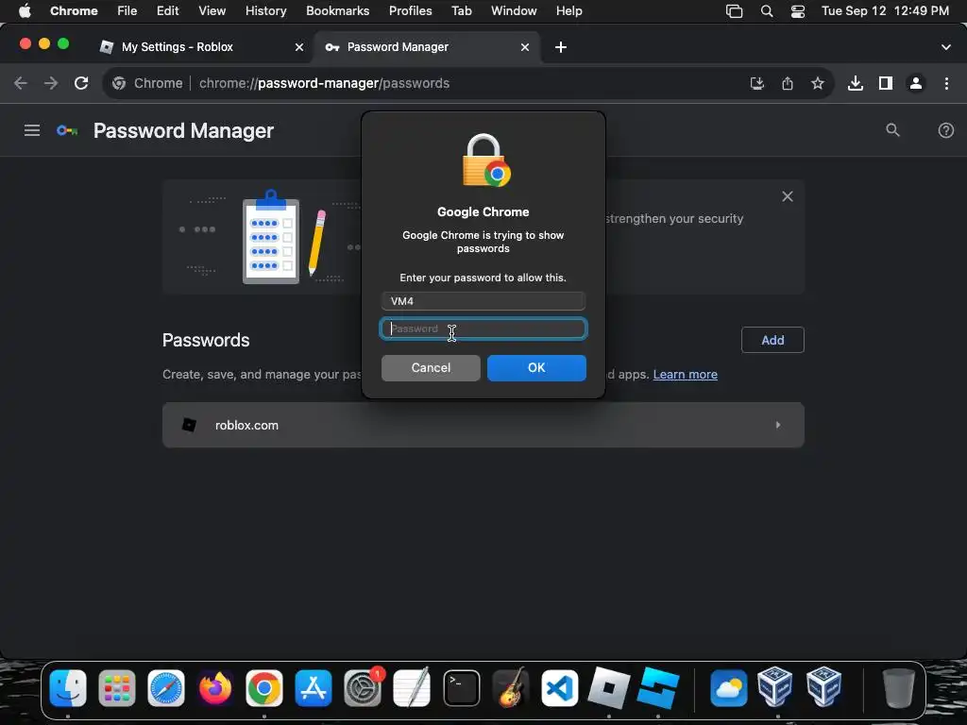Open the Learn more link
This screenshot has height=725, width=967.
tap(686, 374)
